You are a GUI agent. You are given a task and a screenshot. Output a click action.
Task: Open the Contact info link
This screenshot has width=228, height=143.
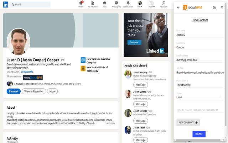27,72
